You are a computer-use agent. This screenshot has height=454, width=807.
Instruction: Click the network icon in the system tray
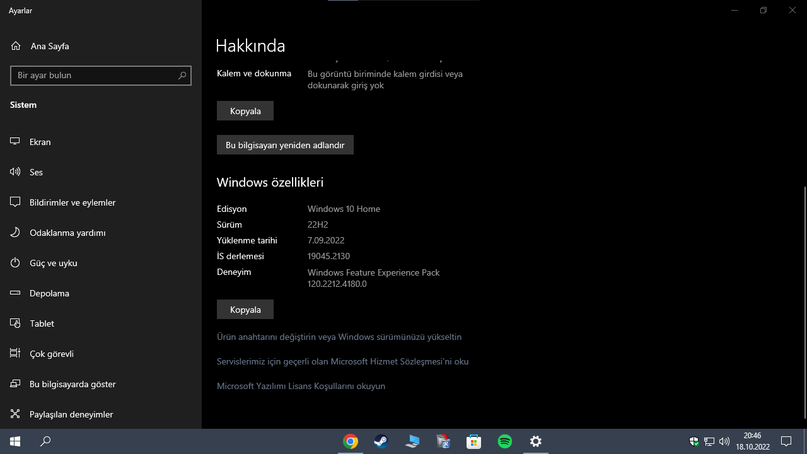point(709,441)
